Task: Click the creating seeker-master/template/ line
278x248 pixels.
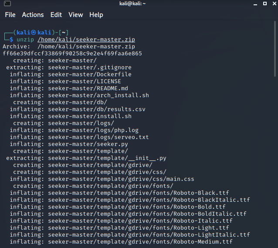Action: pyautogui.click(x=71, y=151)
